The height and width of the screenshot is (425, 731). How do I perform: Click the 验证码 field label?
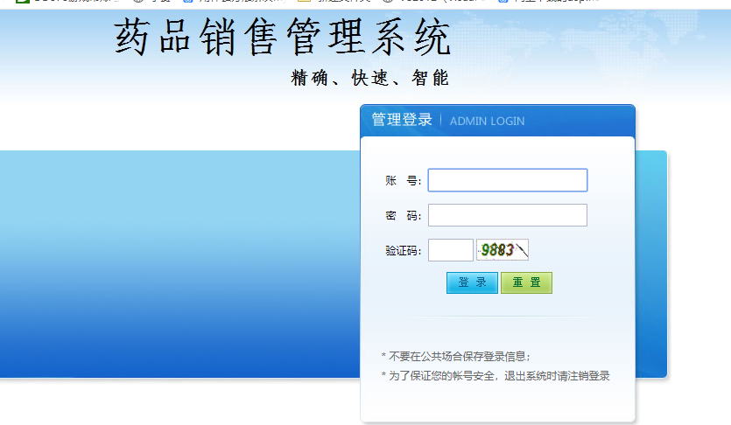click(x=404, y=251)
